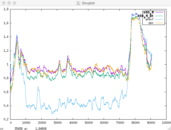Click the 0.2 y-axis tick label
This screenshot has width=171, height=130.
(6, 119)
